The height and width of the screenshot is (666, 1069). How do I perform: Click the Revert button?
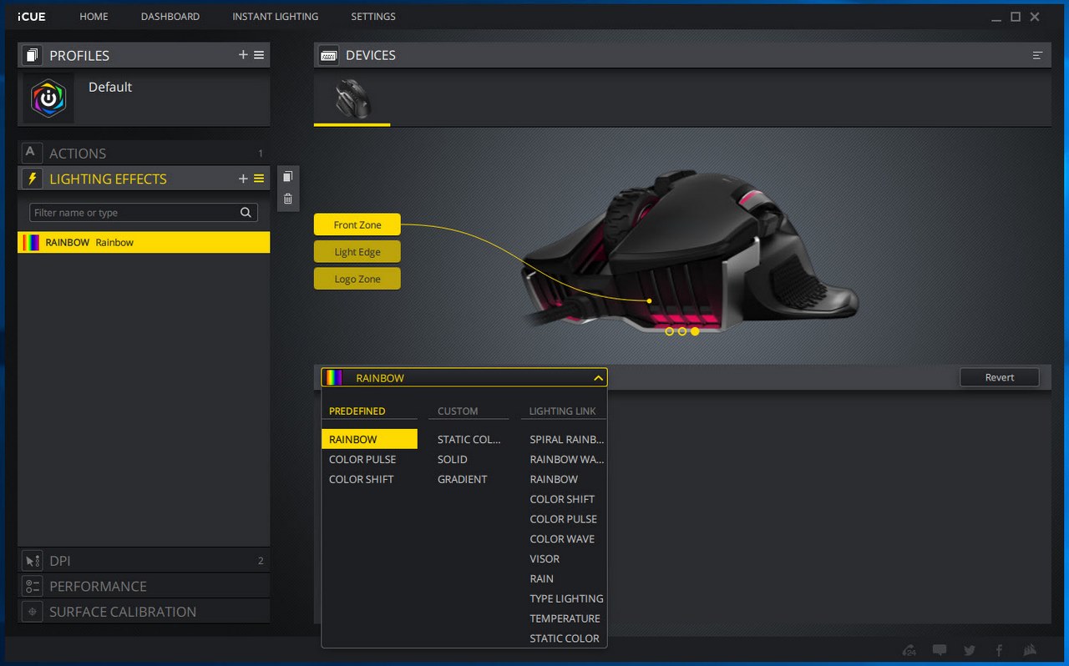pyautogui.click(x=1000, y=377)
